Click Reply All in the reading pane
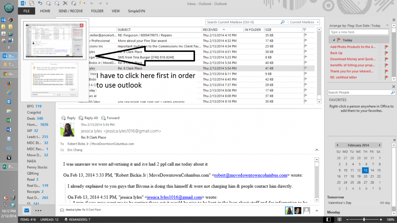Screen dimensions: 397x223 tap(88, 118)
